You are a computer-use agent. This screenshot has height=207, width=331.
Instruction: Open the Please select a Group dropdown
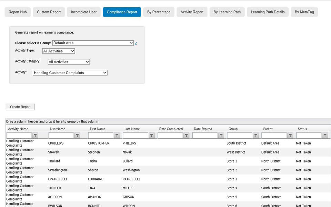click(x=93, y=43)
